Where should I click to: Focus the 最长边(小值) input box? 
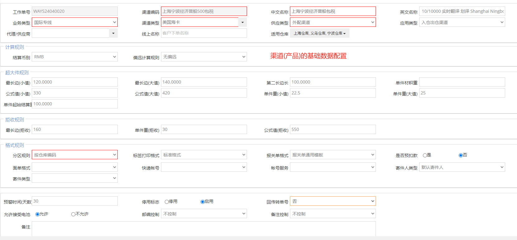[75, 82]
